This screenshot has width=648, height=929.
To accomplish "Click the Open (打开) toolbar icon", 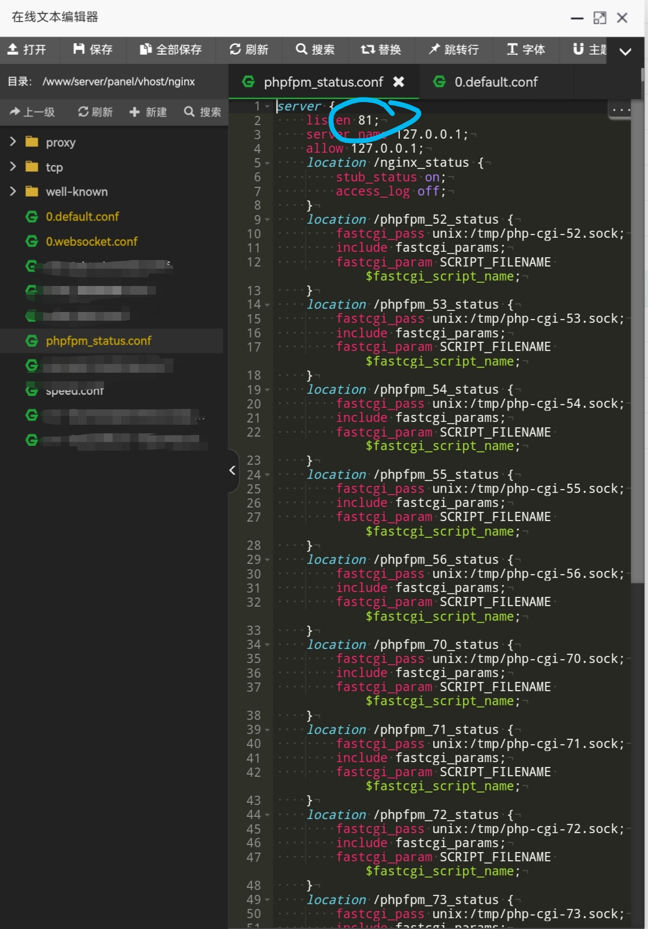I will pyautogui.click(x=27, y=50).
